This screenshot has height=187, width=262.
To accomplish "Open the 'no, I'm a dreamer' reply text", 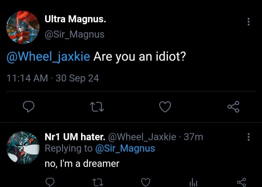I will point(82,163).
